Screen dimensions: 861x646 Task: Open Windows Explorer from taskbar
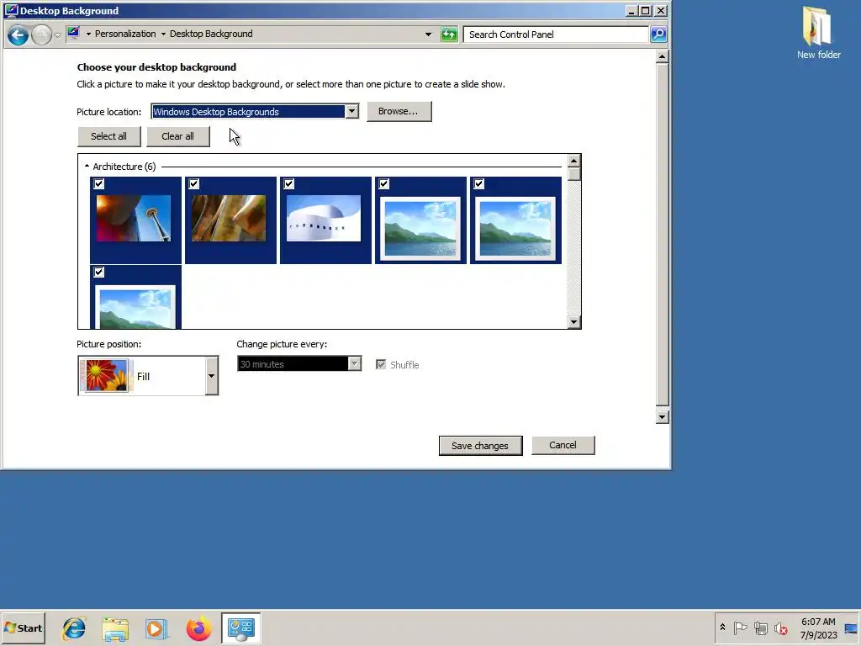coord(114,628)
